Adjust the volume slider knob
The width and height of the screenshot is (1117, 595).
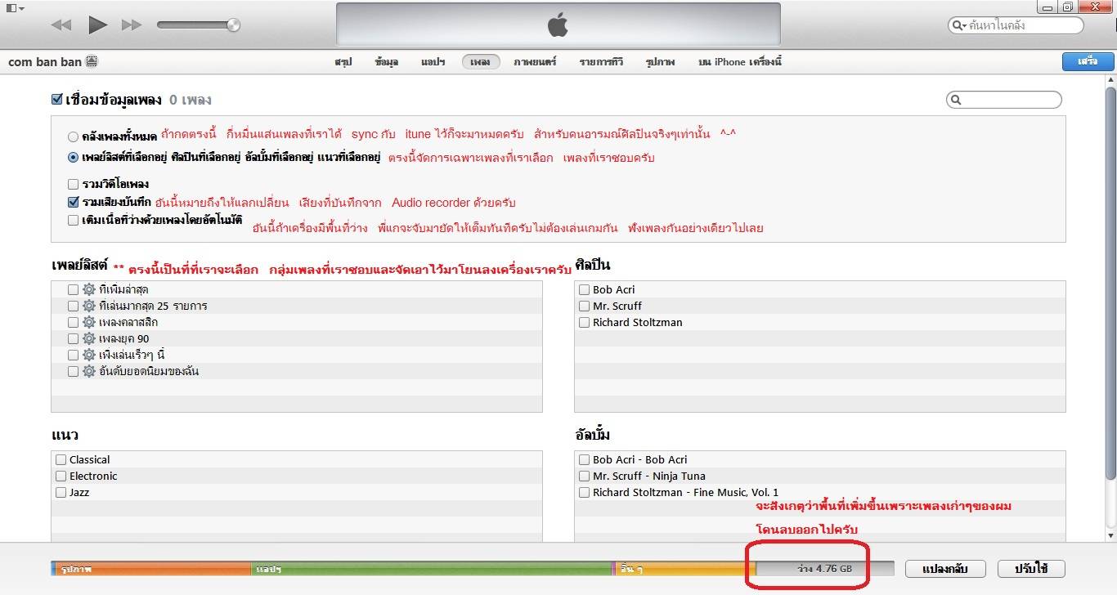click(x=233, y=25)
